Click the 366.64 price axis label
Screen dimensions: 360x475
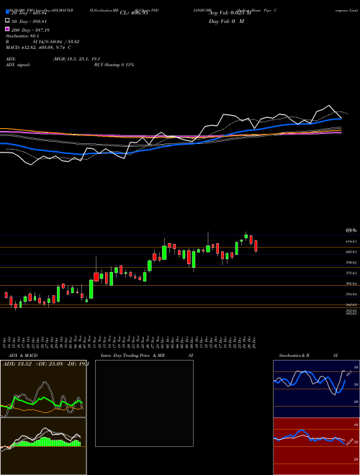coord(351,284)
